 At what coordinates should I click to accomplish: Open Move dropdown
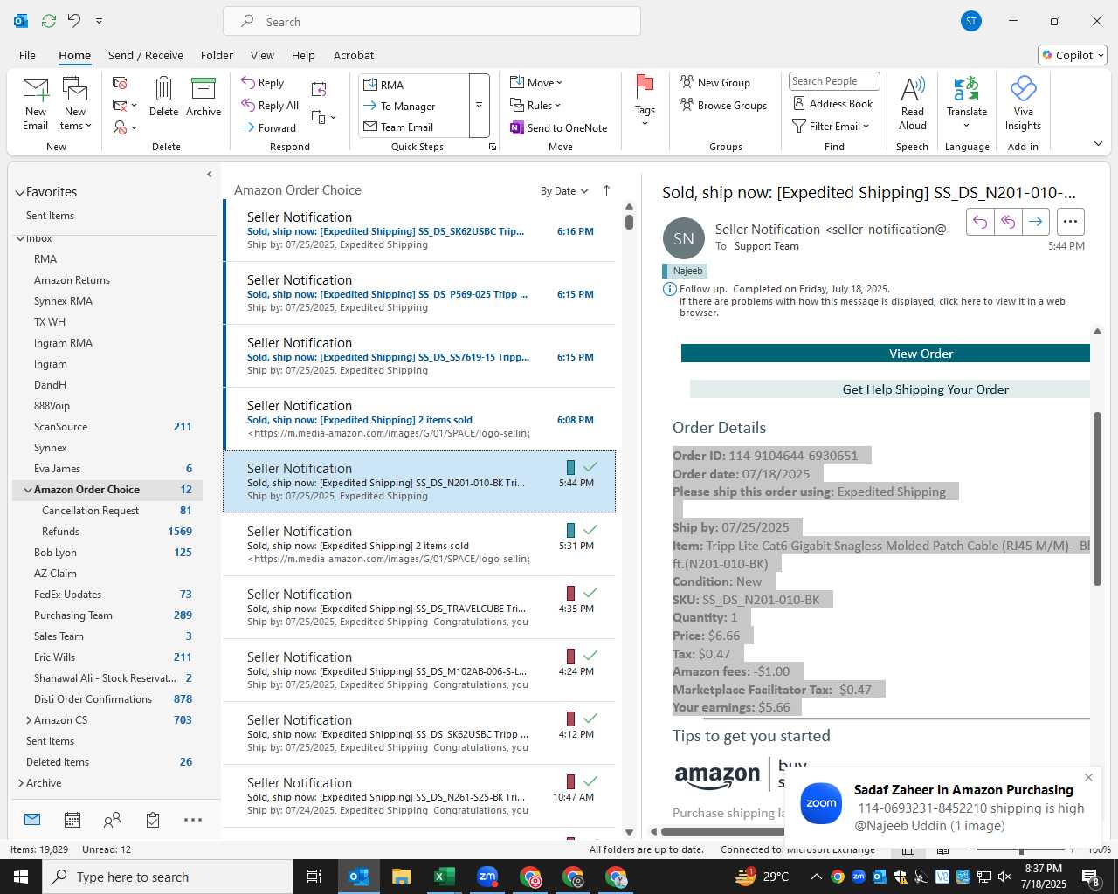536,82
